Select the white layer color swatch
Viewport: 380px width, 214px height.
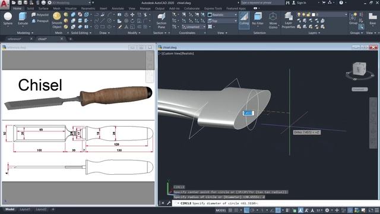pos(313,14)
